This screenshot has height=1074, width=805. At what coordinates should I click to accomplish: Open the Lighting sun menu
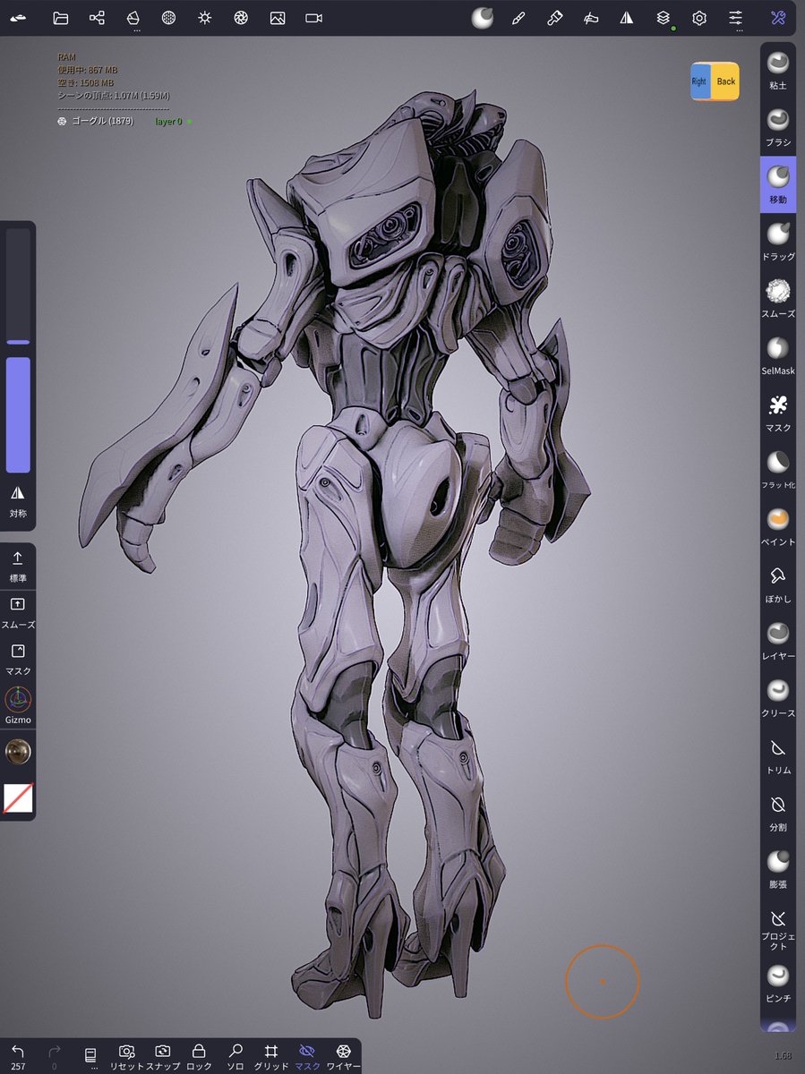205,18
